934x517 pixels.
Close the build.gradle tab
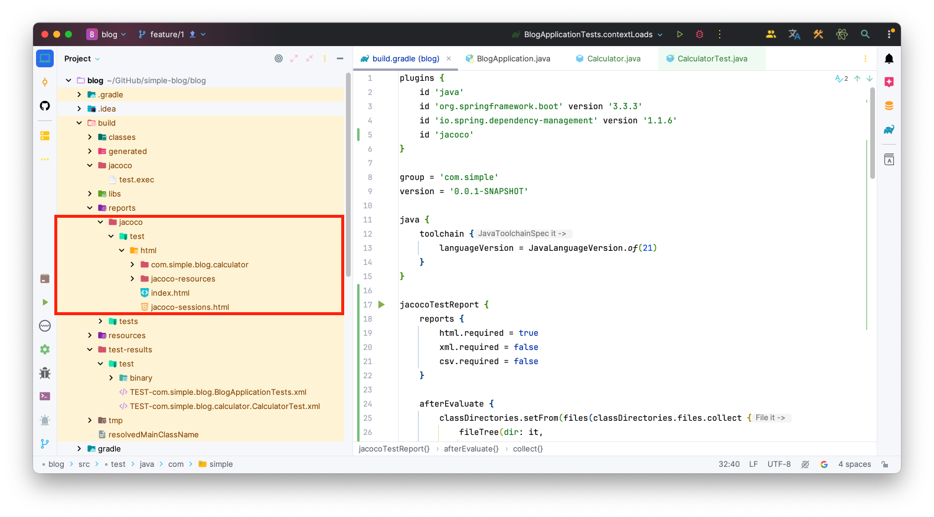pyautogui.click(x=449, y=58)
